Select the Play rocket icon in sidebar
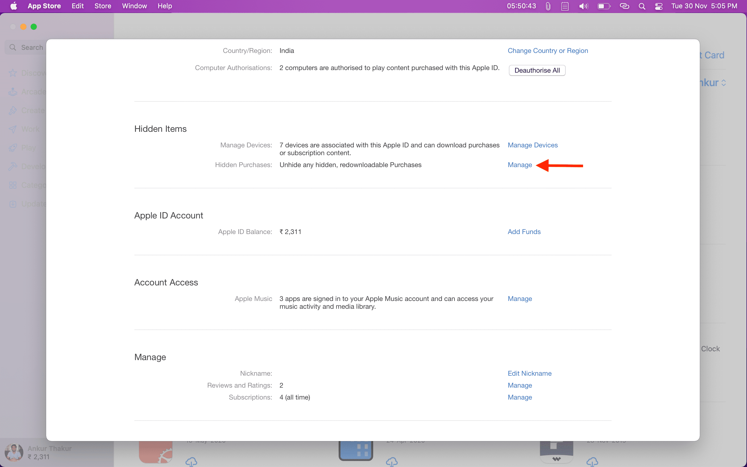The height and width of the screenshot is (467, 747). point(13,148)
